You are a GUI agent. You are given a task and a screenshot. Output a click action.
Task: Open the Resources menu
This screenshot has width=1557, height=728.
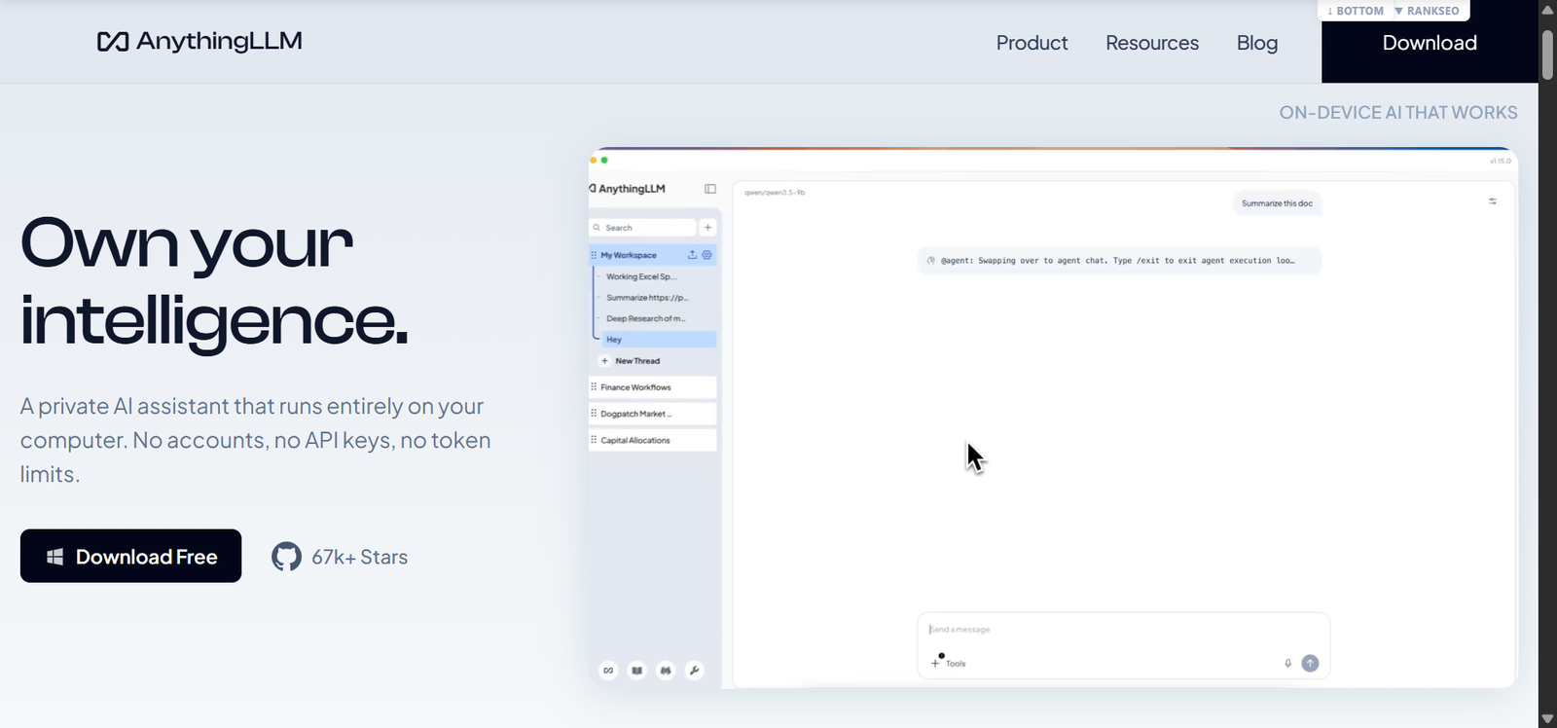coord(1152,43)
